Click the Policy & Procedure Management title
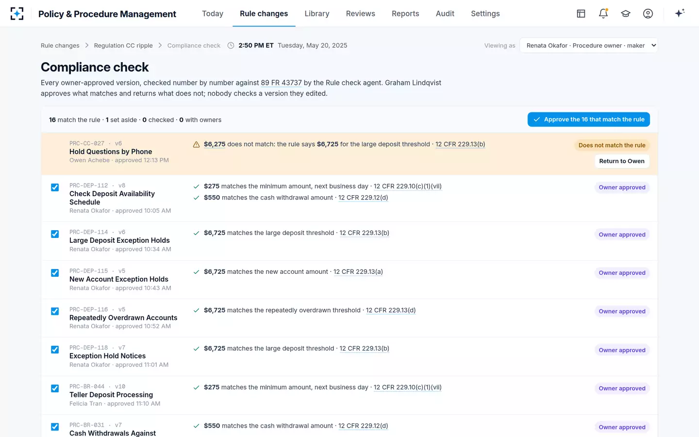The image size is (699, 437). 107,14
